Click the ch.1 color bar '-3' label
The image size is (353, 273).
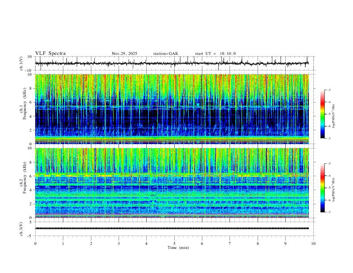click(x=328, y=90)
